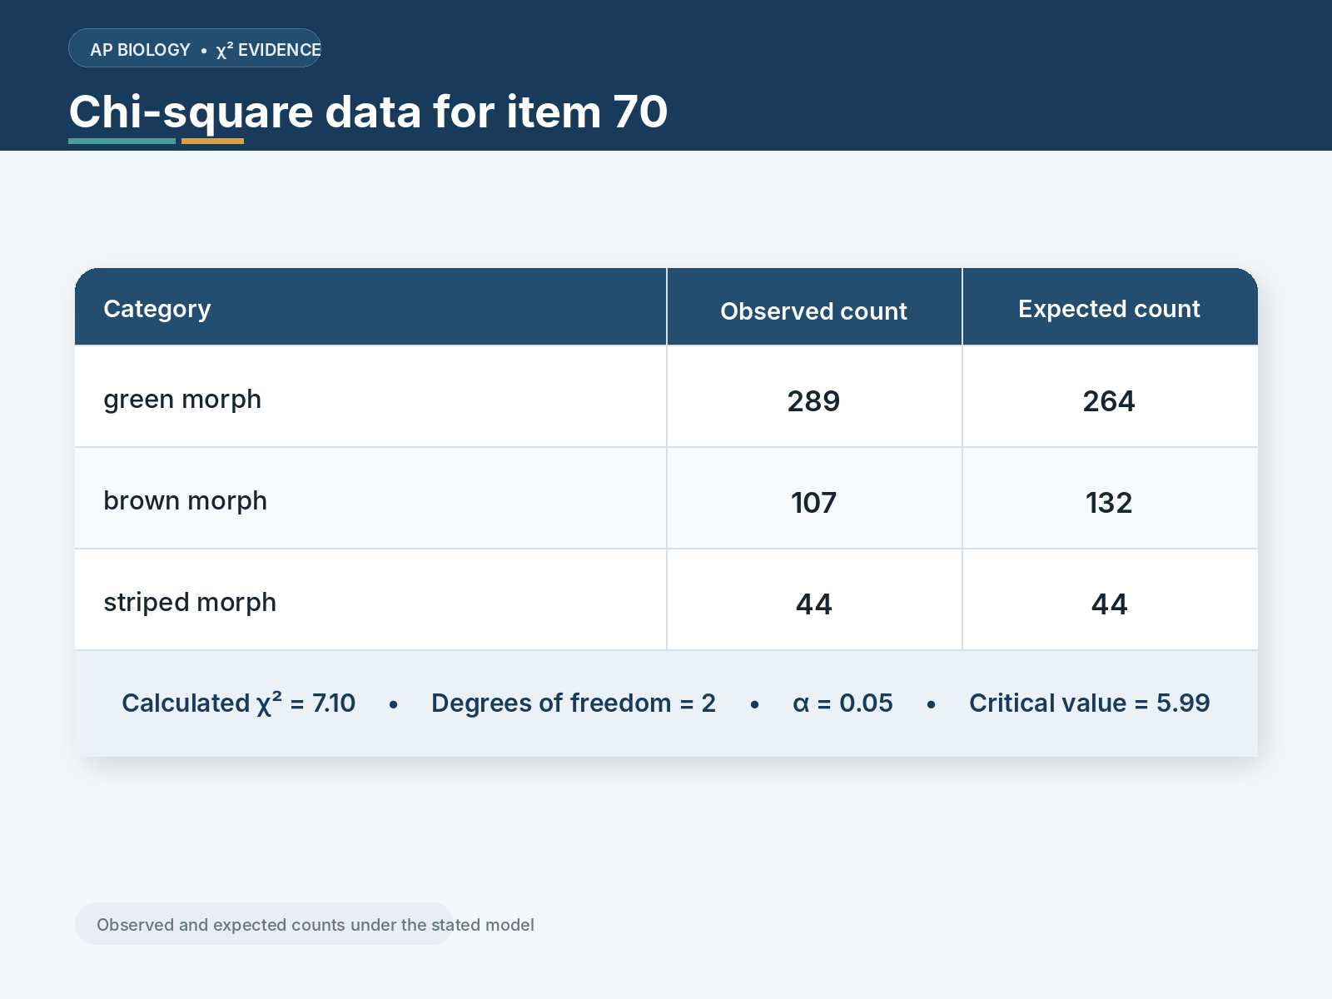Click expected value 132 for brown morph
The height and width of the screenshot is (999, 1332).
(x=1109, y=503)
